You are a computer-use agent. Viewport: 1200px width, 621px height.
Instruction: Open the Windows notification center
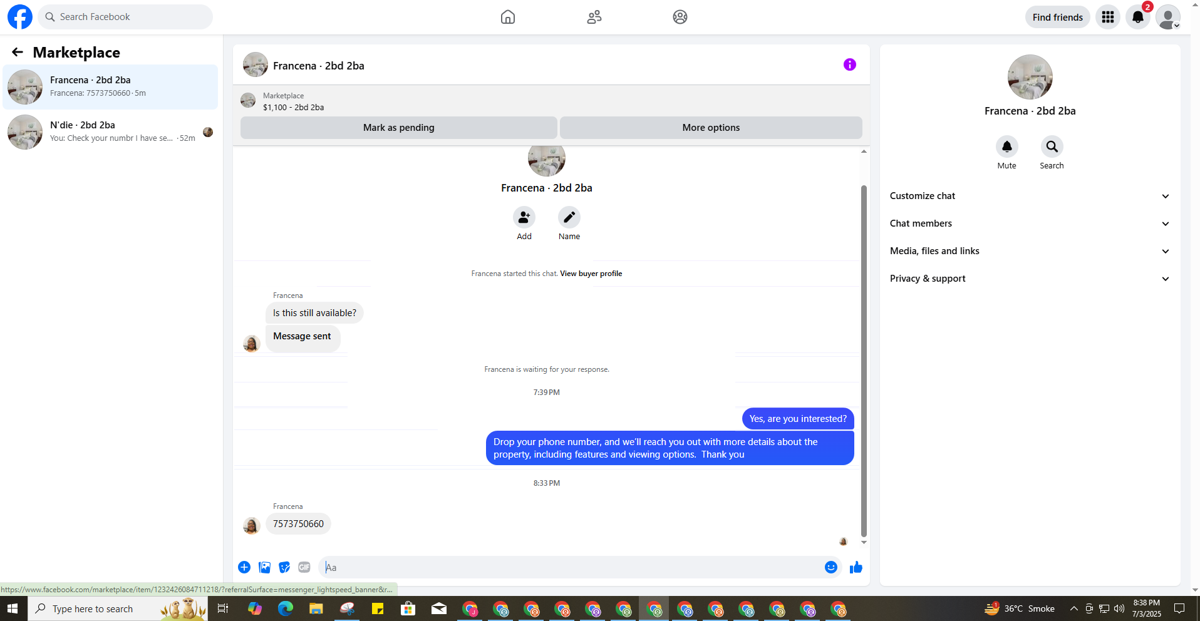pos(1179,608)
